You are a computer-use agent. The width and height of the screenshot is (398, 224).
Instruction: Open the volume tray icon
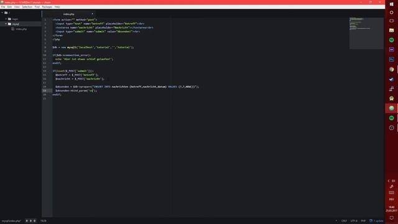tap(394, 181)
